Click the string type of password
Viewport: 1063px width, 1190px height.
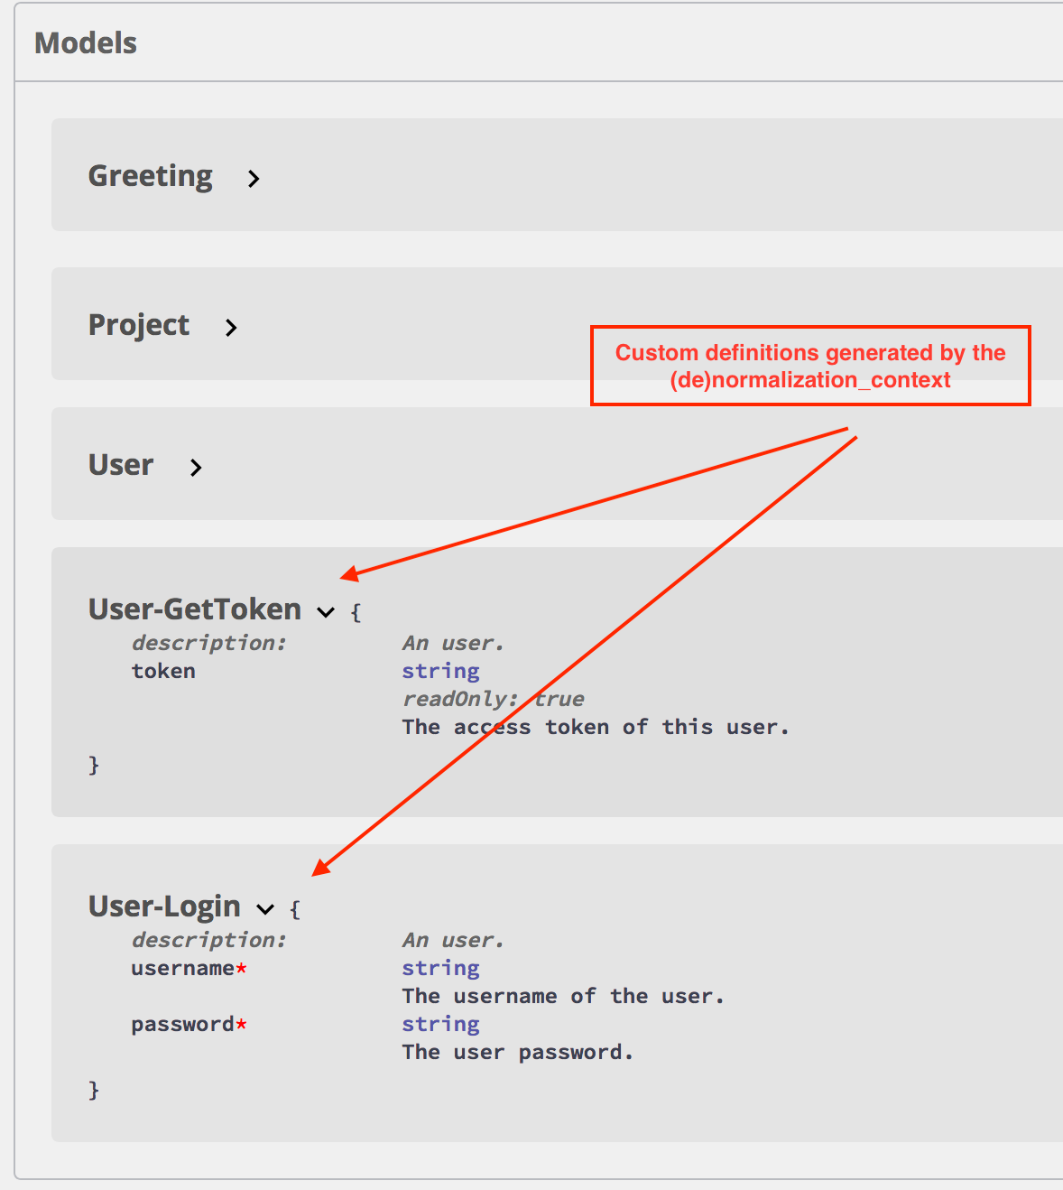pyautogui.click(x=440, y=1023)
